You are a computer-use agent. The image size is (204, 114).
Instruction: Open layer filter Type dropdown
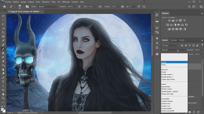[170, 46]
